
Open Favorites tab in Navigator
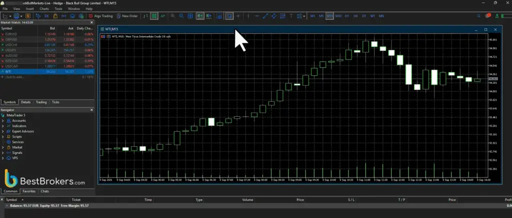[x=28, y=192]
